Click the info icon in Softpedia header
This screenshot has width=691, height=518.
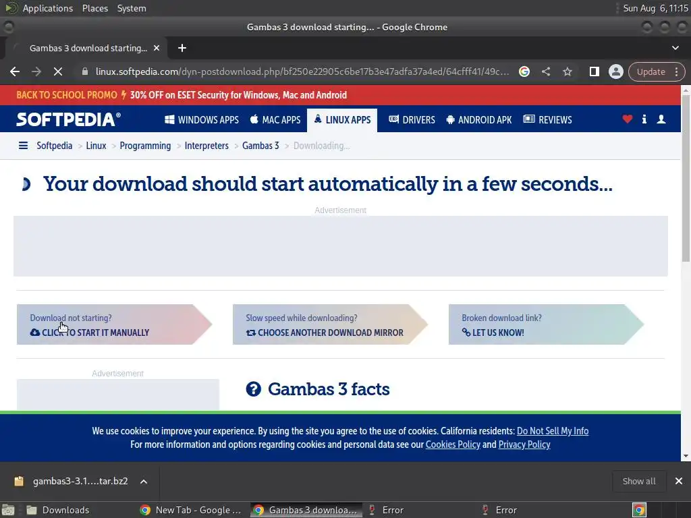[x=644, y=119]
